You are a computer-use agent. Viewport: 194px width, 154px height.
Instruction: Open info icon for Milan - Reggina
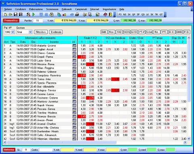(x=74, y=68)
